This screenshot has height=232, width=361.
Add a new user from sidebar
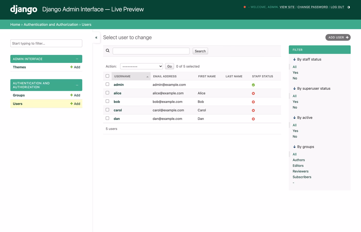tap(75, 104)
